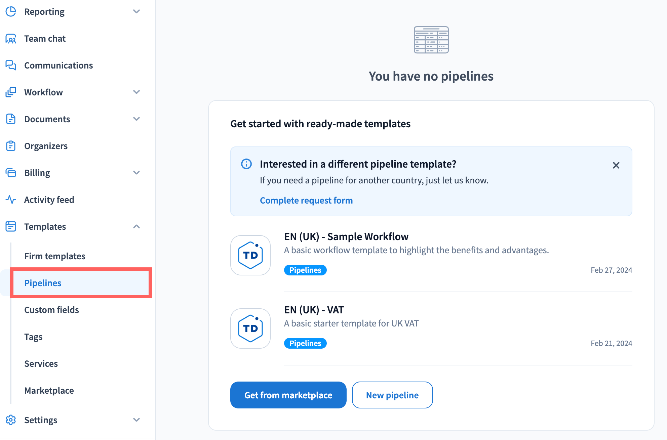Screen dimensions: 667x440
Task: Expand the Workflow menu chevron
Action: (136, 92)
